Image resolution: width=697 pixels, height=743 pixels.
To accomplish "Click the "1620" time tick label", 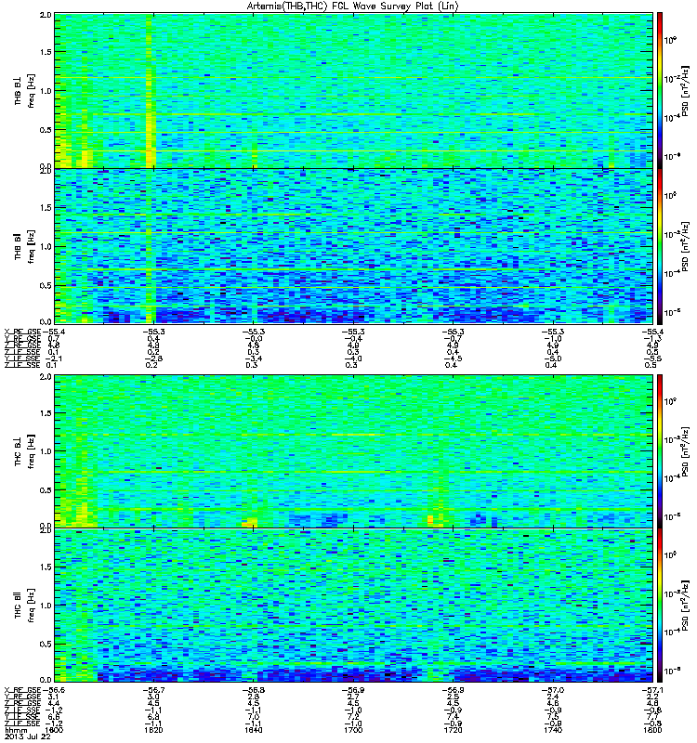I will click(153, 730).
